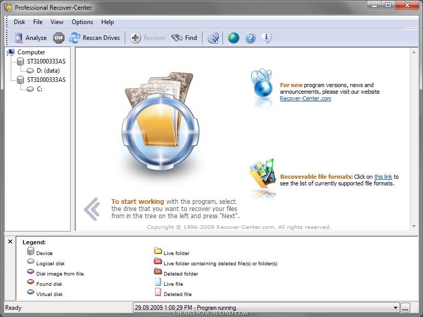
Task: Open help with the question mark icon
Action: [x=250, y=38]
